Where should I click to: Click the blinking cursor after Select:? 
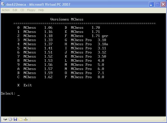coord(19,95)
